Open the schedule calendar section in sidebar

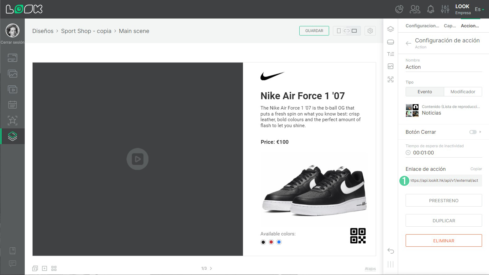[x=13, y=105]
